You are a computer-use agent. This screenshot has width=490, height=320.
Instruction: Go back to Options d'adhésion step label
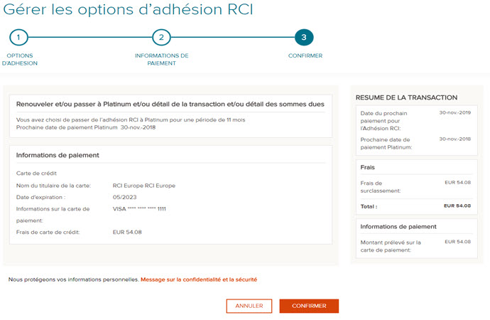pyautogui.click(x=20, y=59)
